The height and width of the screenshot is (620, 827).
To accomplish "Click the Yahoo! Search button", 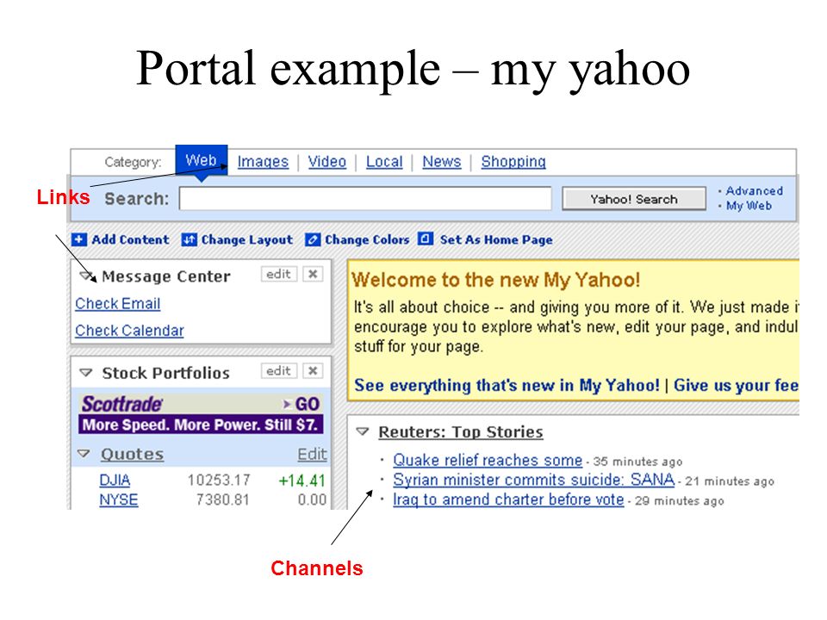I will pos(634,199).
